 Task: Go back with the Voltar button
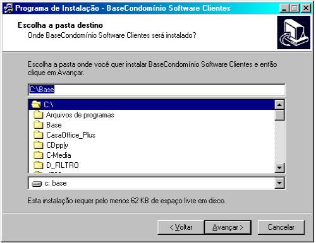(181, 227)
